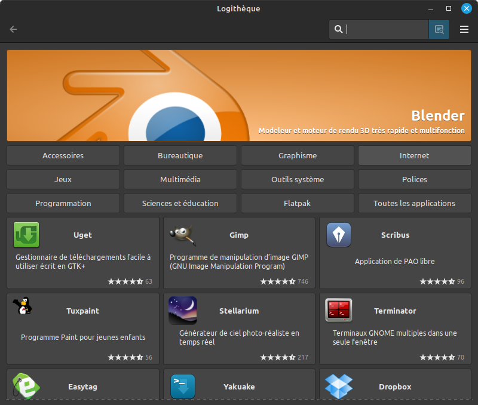Screen dimensions: 478x405
Task: Click the Scribus pen nib icon
Action: pyautogui.click(x=339, y=235)
